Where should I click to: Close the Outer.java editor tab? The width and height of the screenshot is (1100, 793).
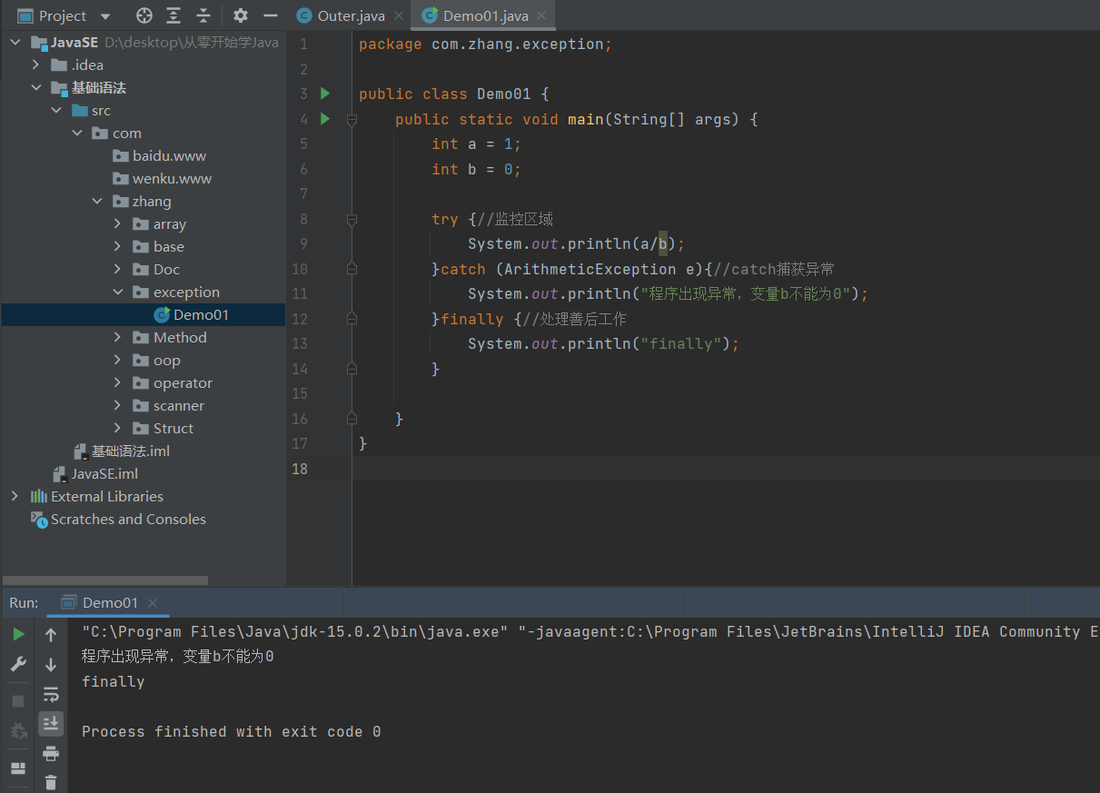tap(399, 16)
